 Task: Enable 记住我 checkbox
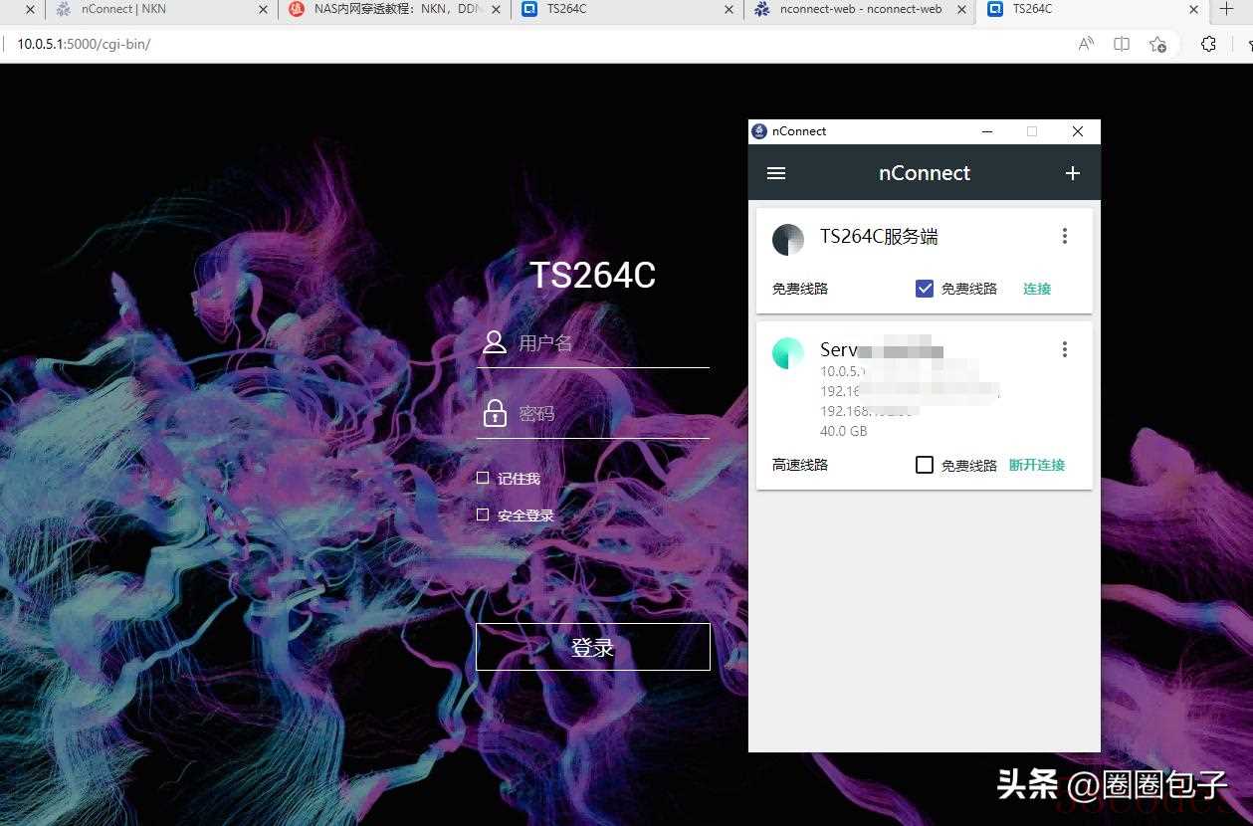483,478
